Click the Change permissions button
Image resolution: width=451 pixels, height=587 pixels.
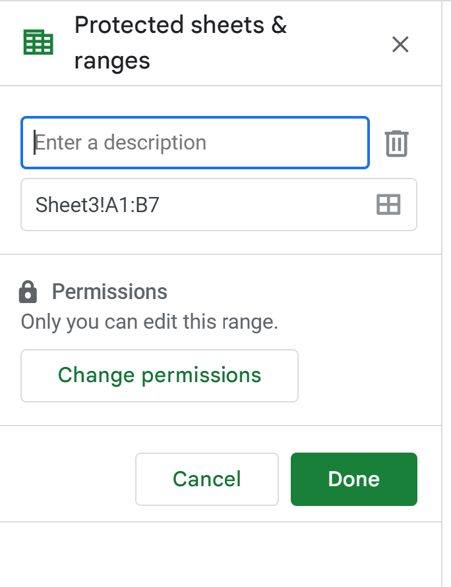(x=160, y=376)
